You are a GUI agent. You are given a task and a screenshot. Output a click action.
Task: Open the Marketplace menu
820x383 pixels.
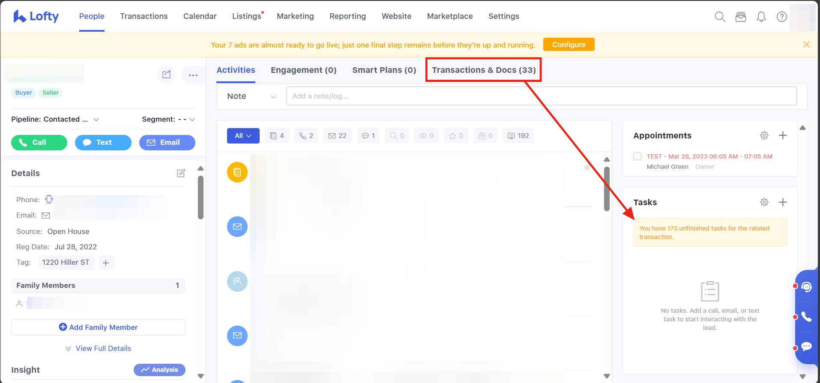click(x=450, y=16)
